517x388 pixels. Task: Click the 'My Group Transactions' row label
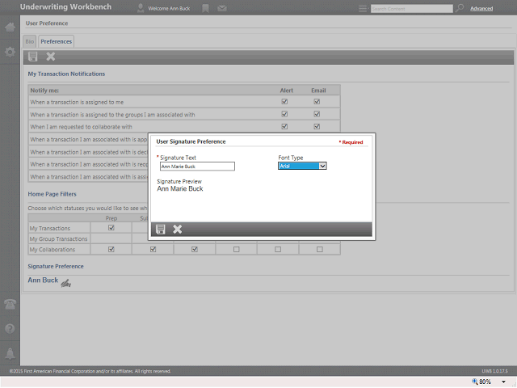[x=58, y=239]
